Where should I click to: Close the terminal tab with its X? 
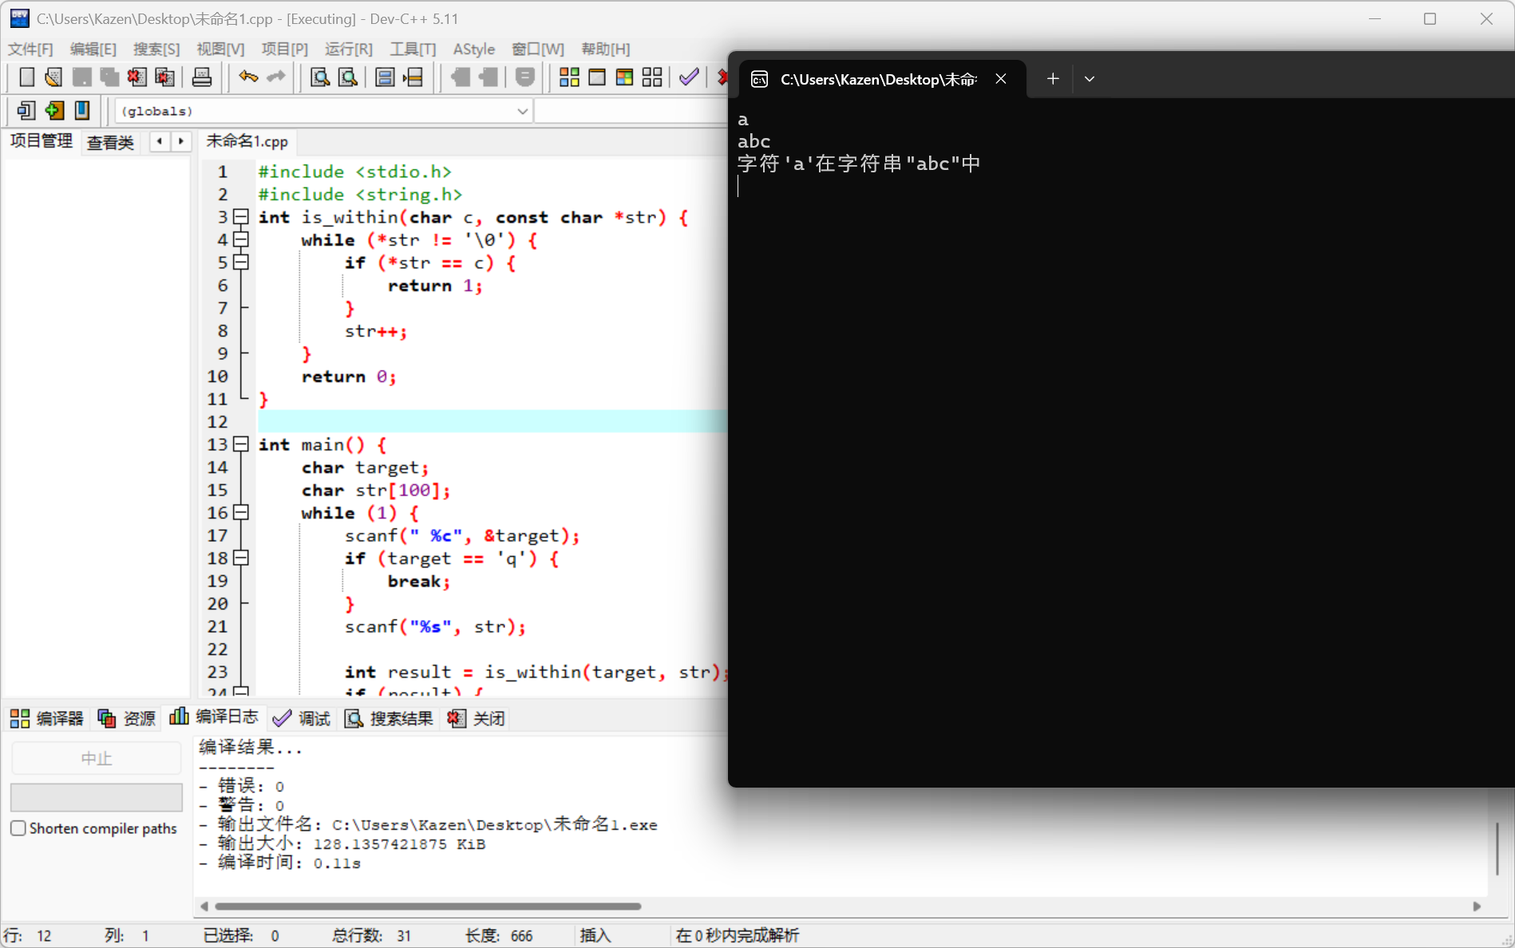click(x=1001, y=79)
